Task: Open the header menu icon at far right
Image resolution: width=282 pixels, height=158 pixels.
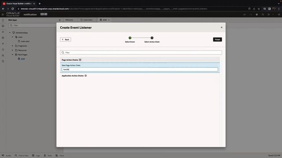Action: click(279, 14)
